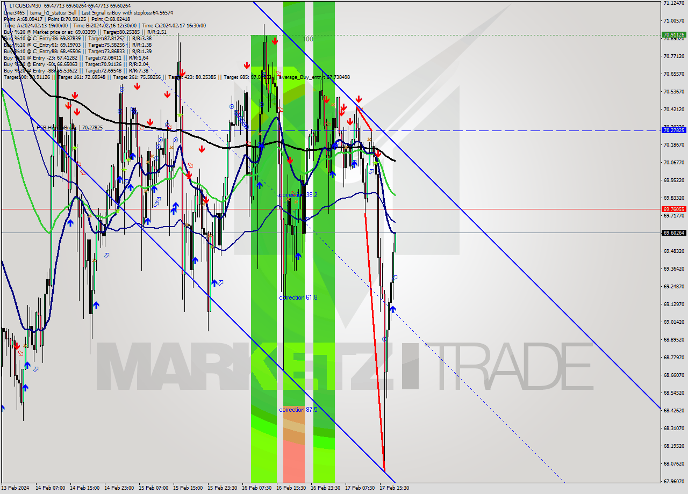Click the 'Buy %10 @ Entry -23' line
This screenshot has height=494, width=688.
click(x=76, y=58)
